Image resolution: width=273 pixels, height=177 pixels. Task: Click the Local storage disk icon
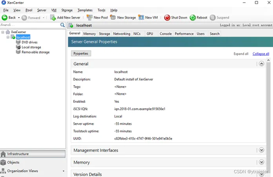18,47
